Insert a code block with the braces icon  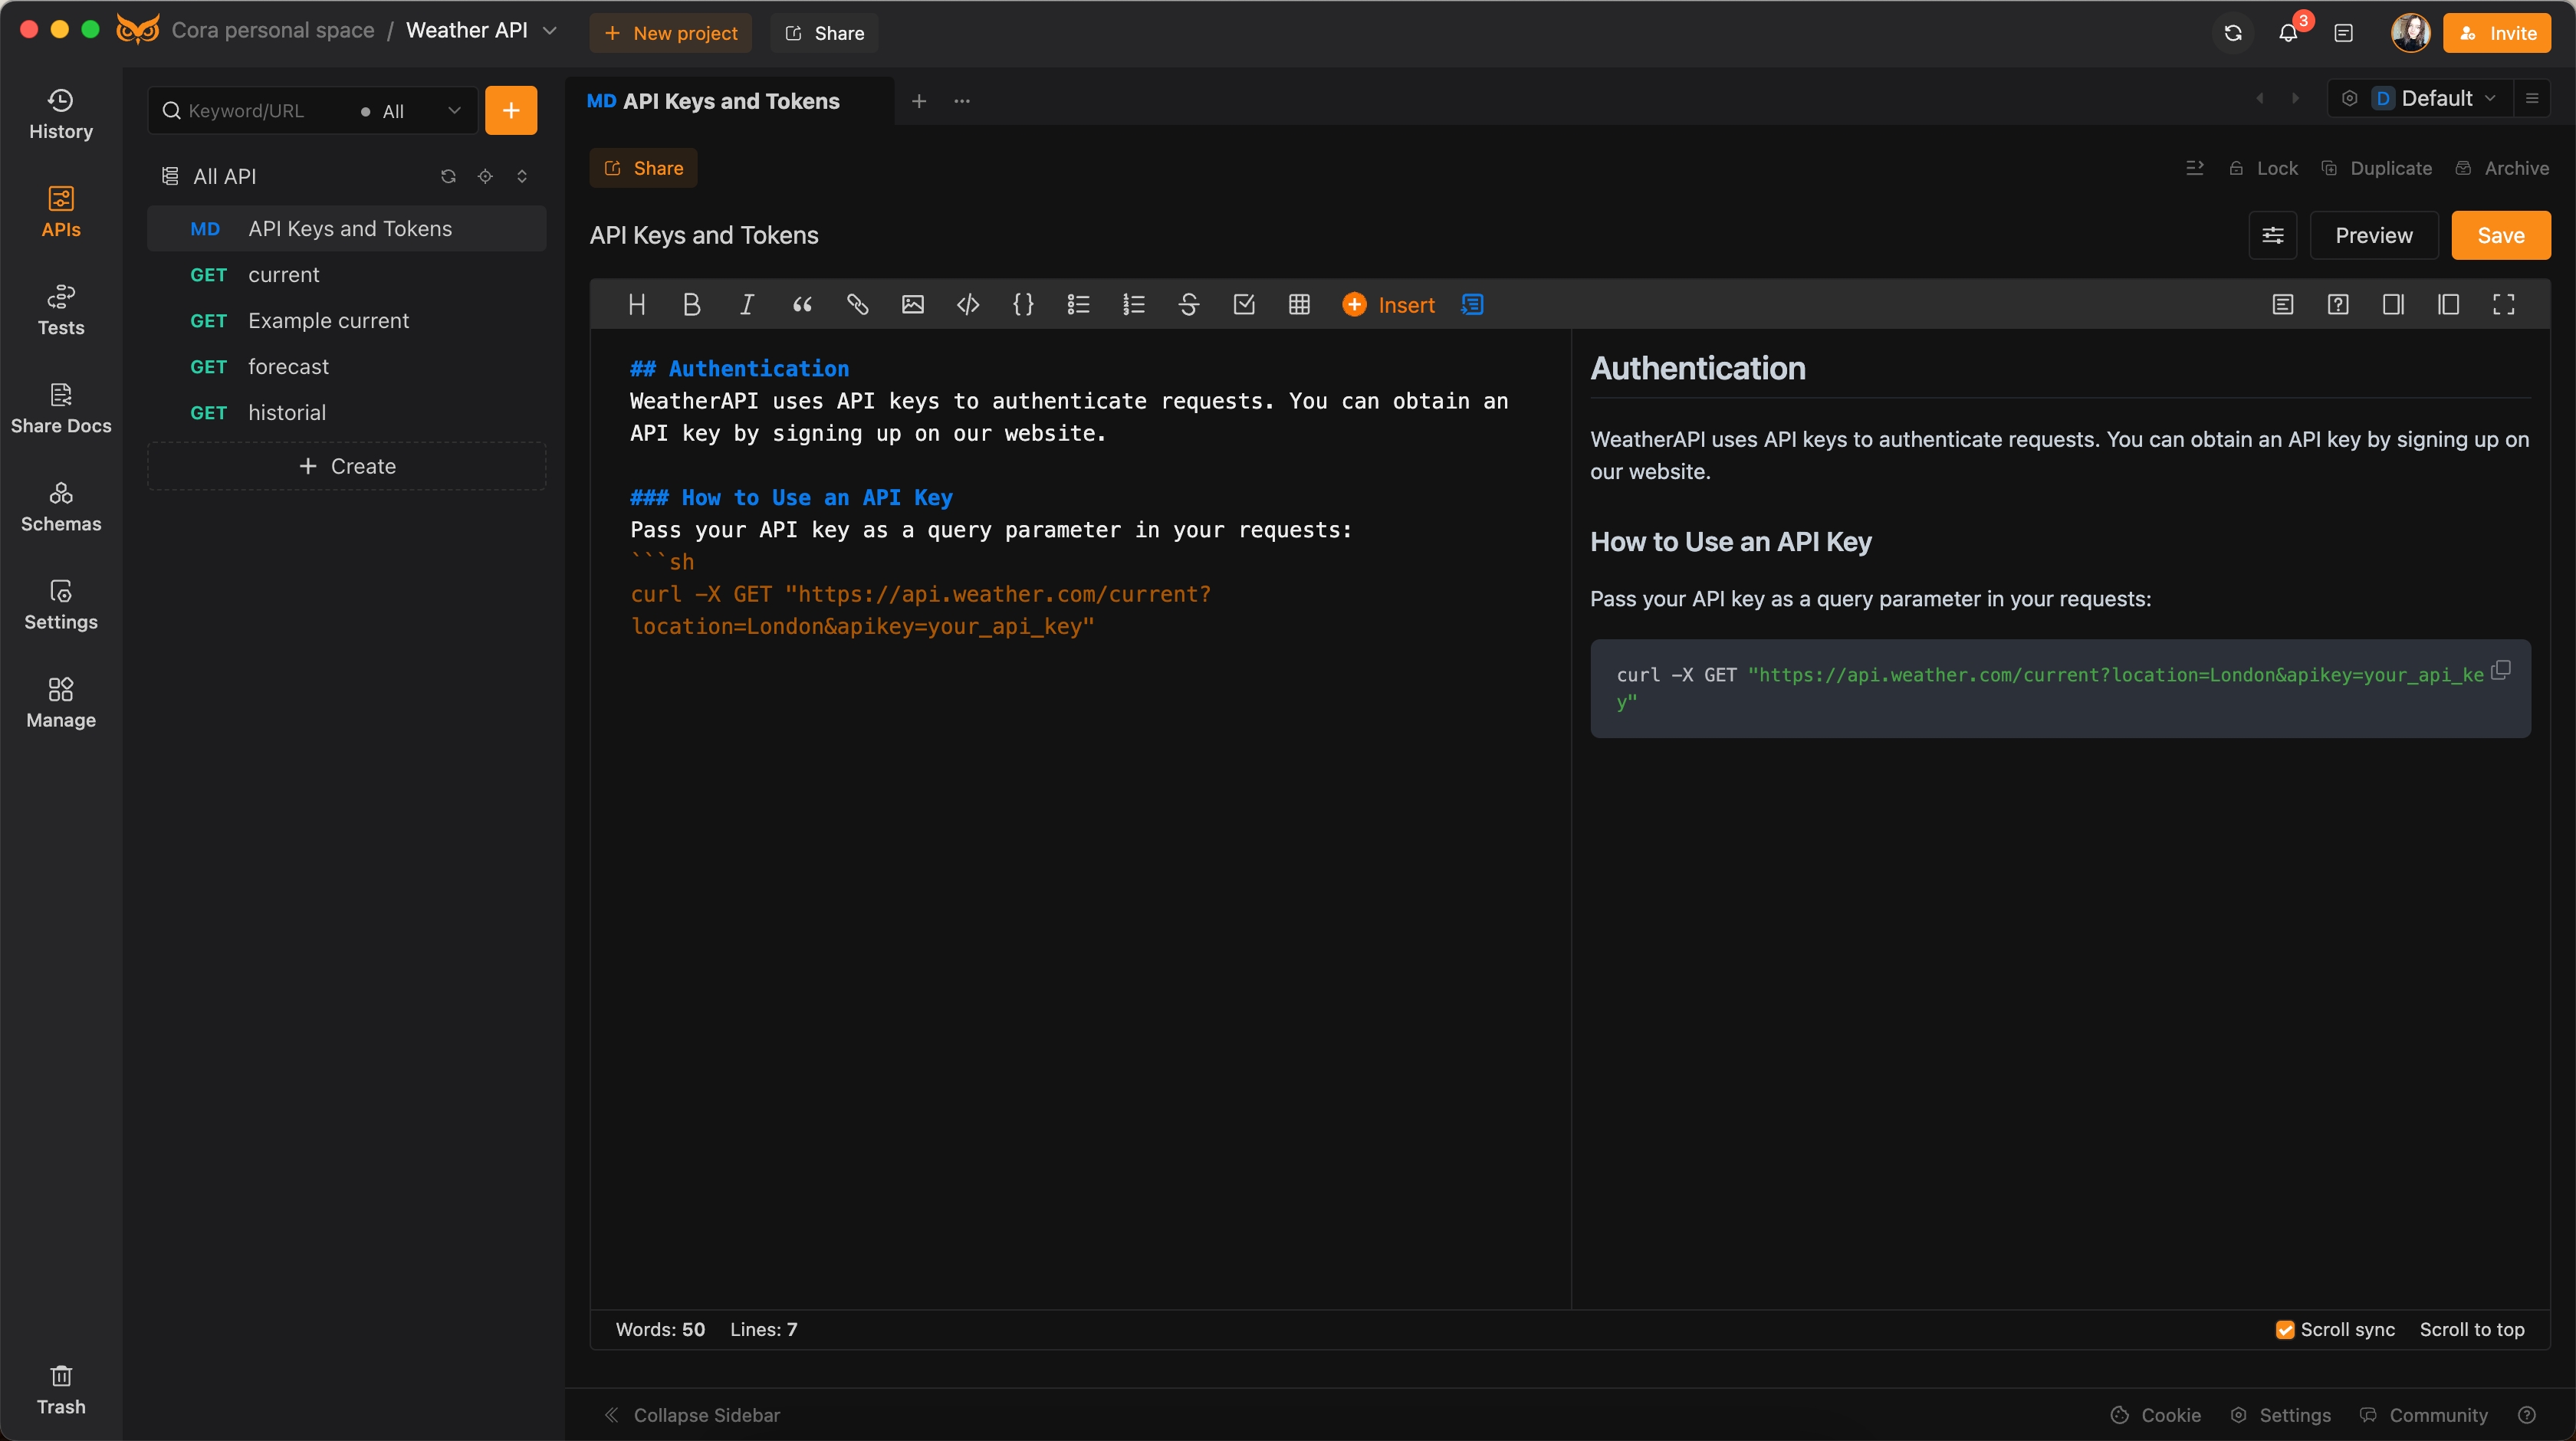[1023, 305]
